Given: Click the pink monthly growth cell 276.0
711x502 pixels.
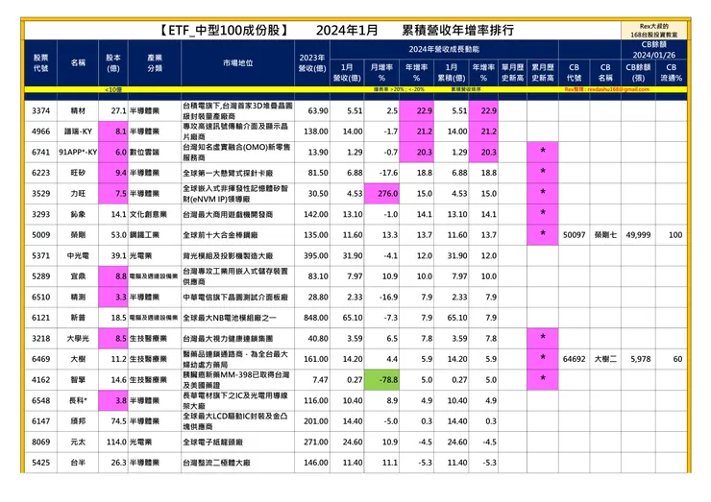Looking at the screenshot, I should [381, 194].
